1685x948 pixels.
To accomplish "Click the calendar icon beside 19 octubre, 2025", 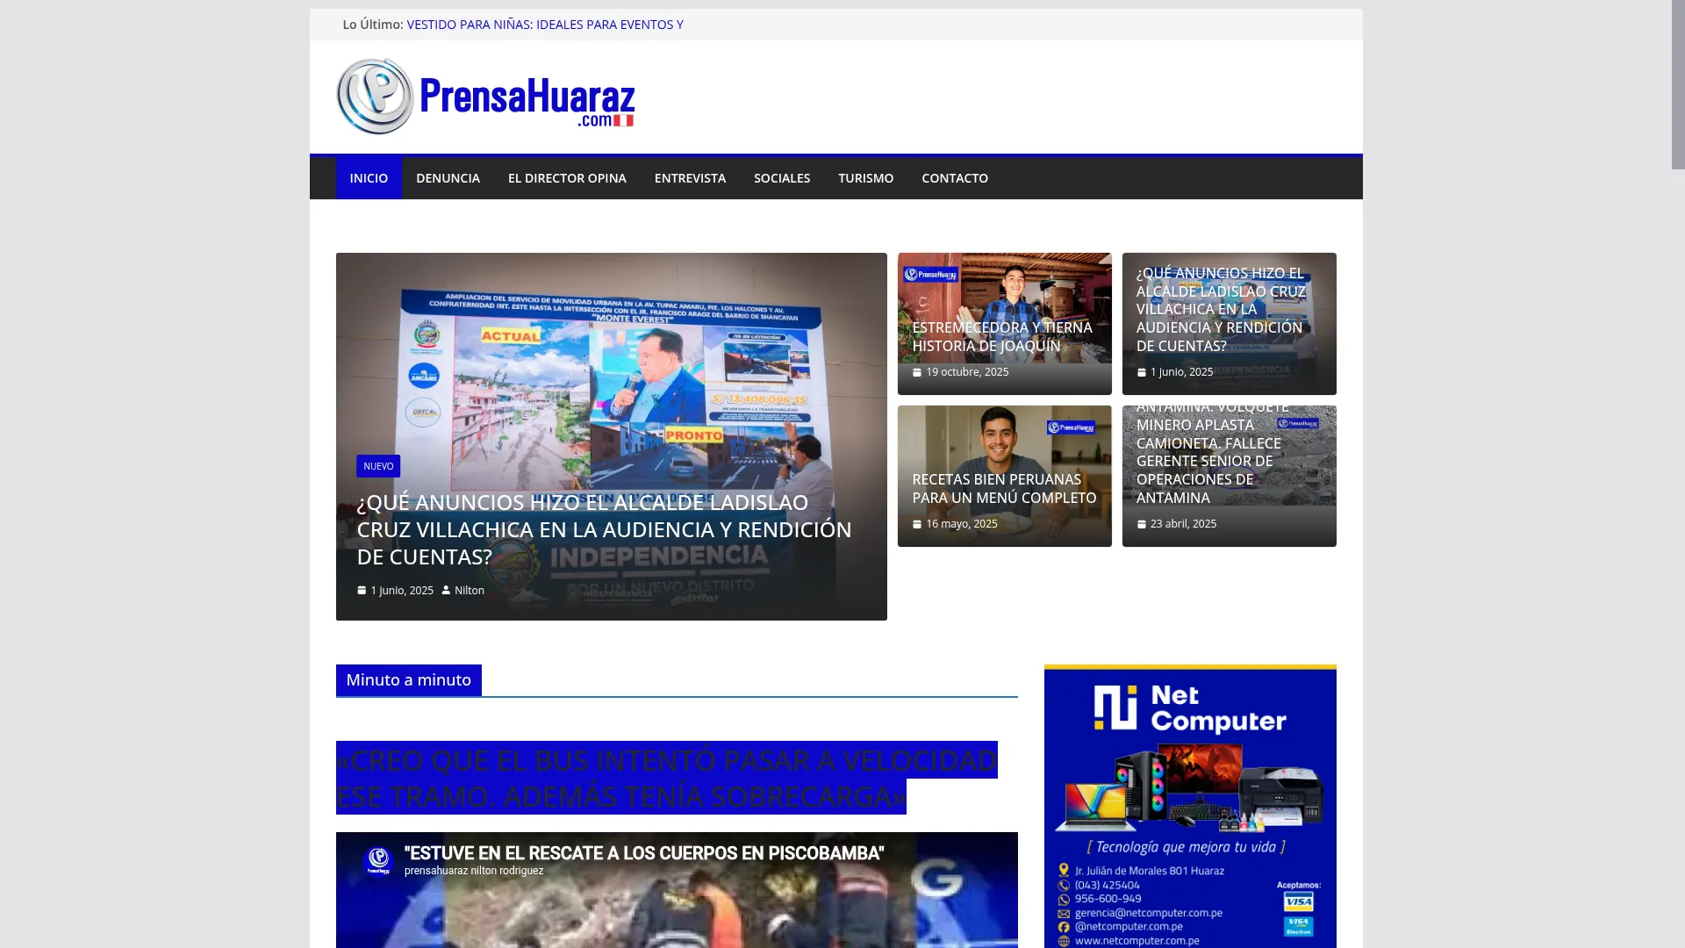I will tap(917, 372).
